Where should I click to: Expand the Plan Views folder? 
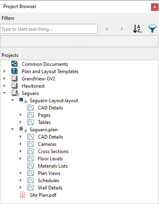(21, 173)
